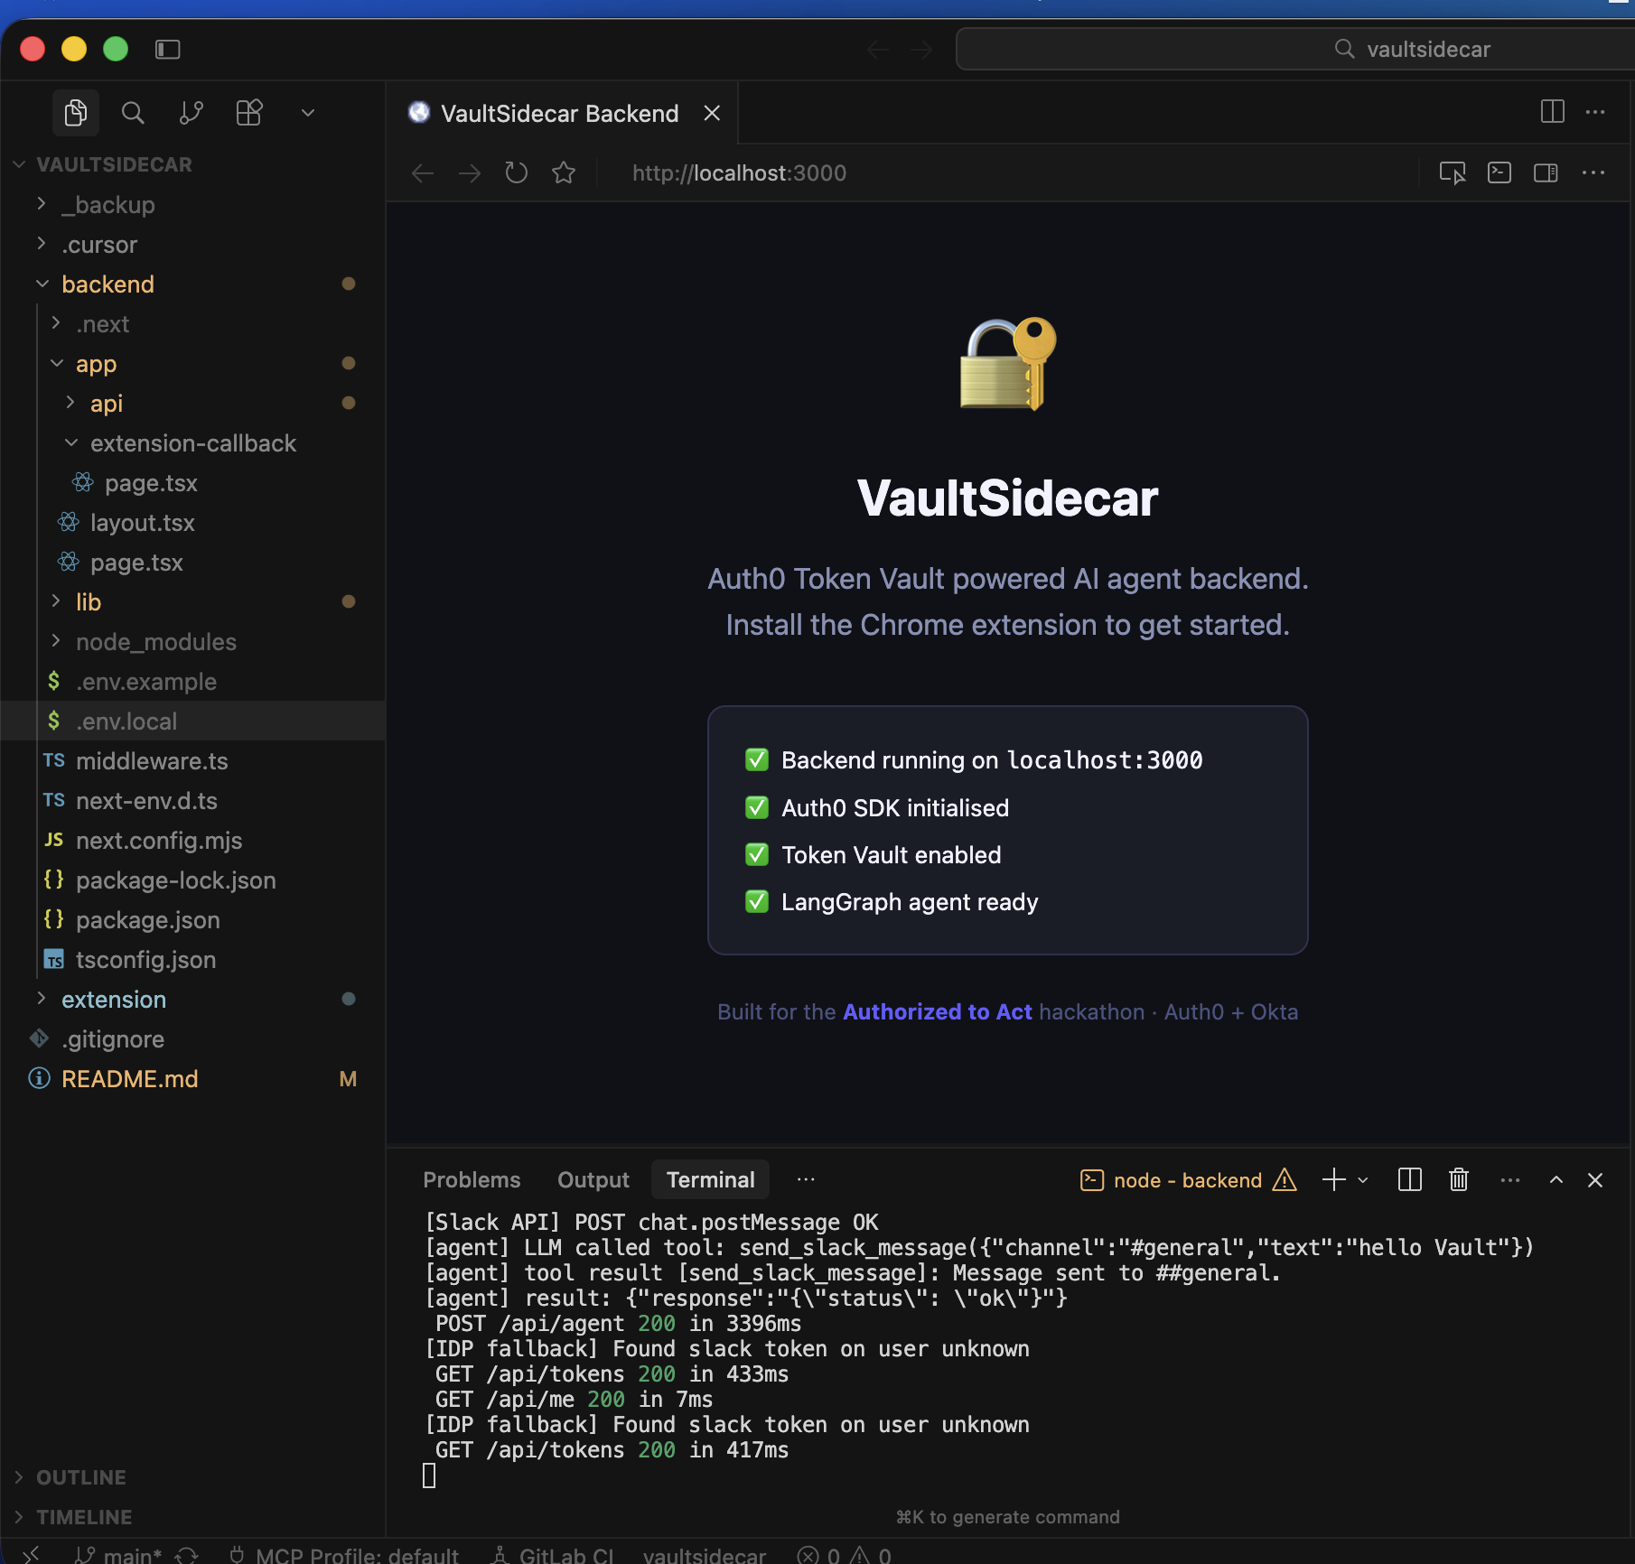Kill terminal with trash icon
Viewport: 1635px width, 1564px height.
pyautogui.click(x=1459, y=1180)
